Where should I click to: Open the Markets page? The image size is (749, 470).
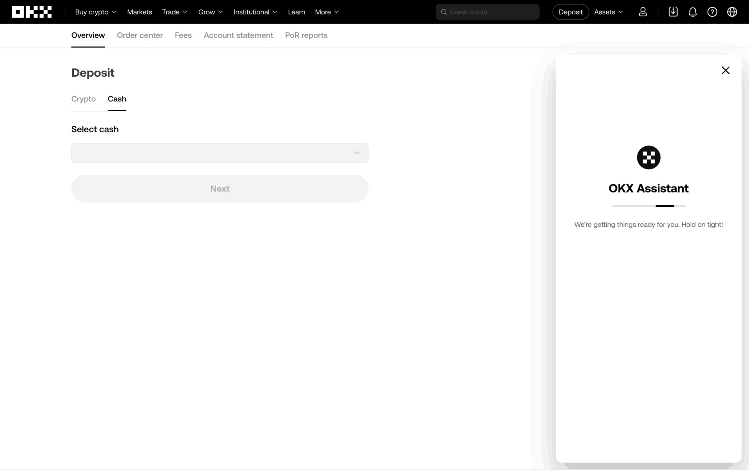pos(139,12)
